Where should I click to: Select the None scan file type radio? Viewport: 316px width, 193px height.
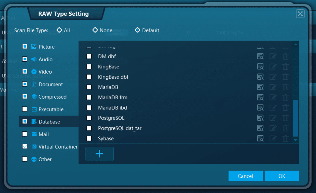(x=95, y=30)
